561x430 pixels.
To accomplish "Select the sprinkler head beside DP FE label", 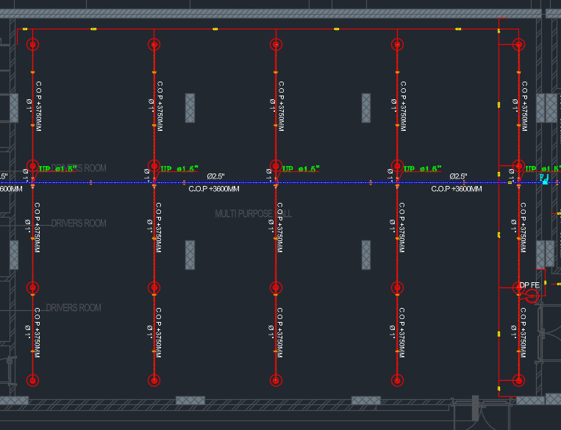I will click(x=518, y=287).
